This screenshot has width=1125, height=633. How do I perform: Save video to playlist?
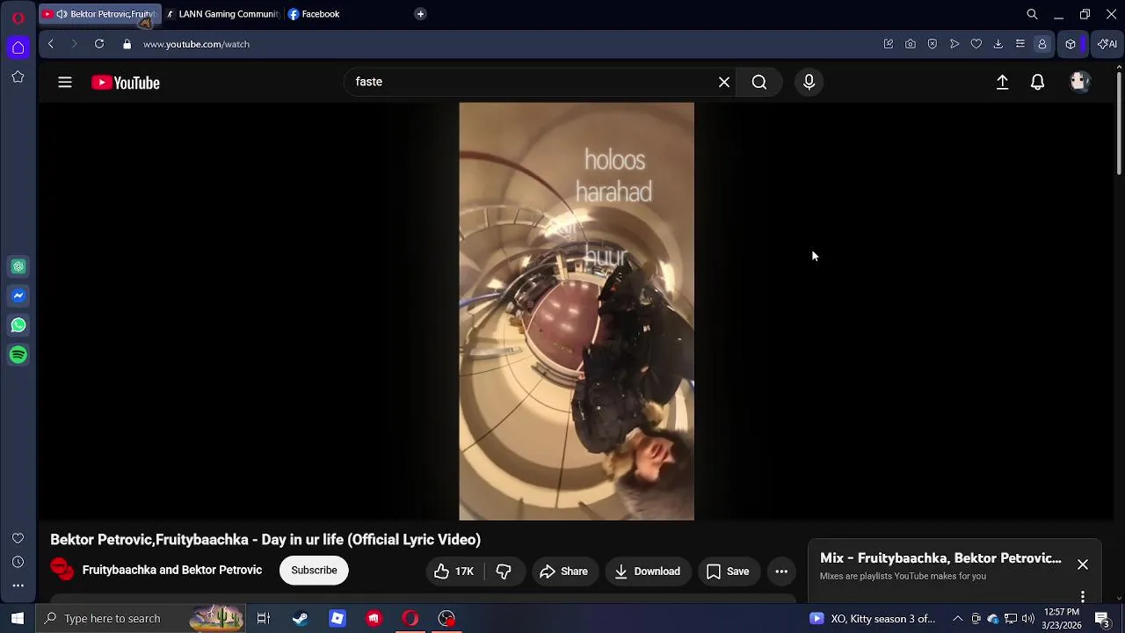(x=729, y=571)
